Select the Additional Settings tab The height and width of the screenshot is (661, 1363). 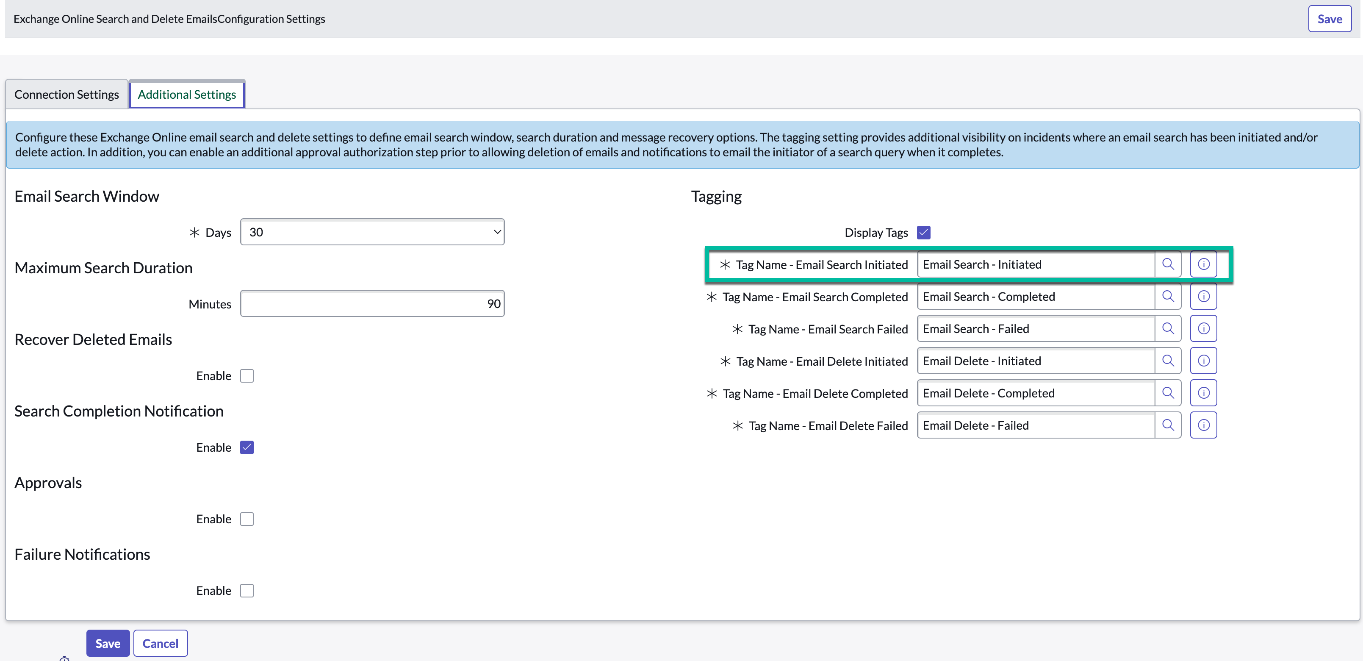[x=187, y=94]
